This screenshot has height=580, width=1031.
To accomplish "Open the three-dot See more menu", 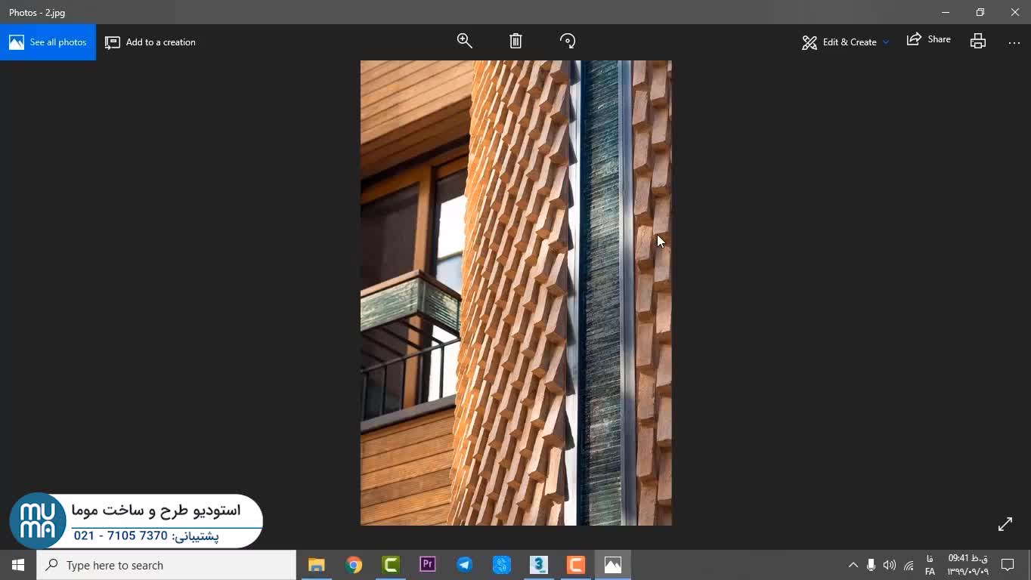I will click(x=1014, y=42).
